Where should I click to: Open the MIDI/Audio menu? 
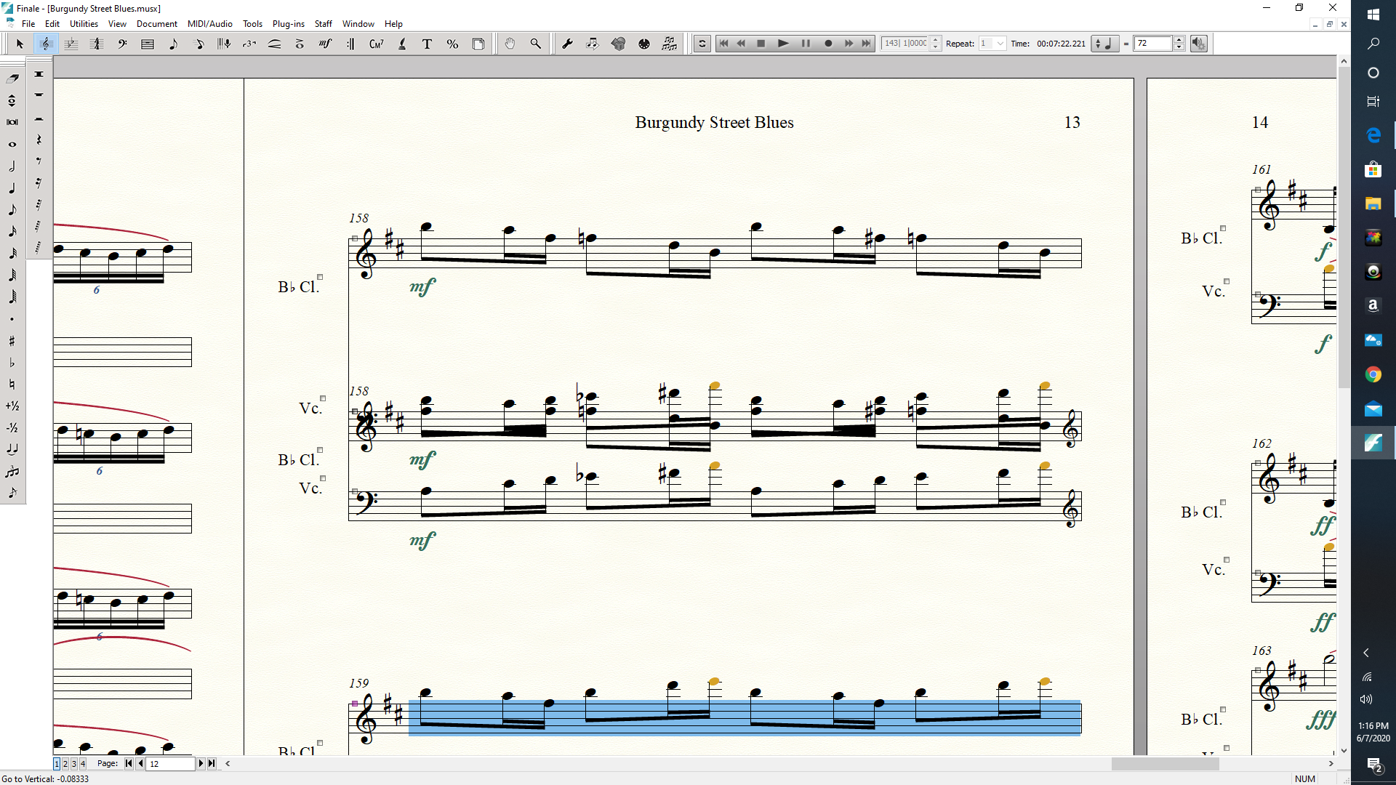point(209,24)
